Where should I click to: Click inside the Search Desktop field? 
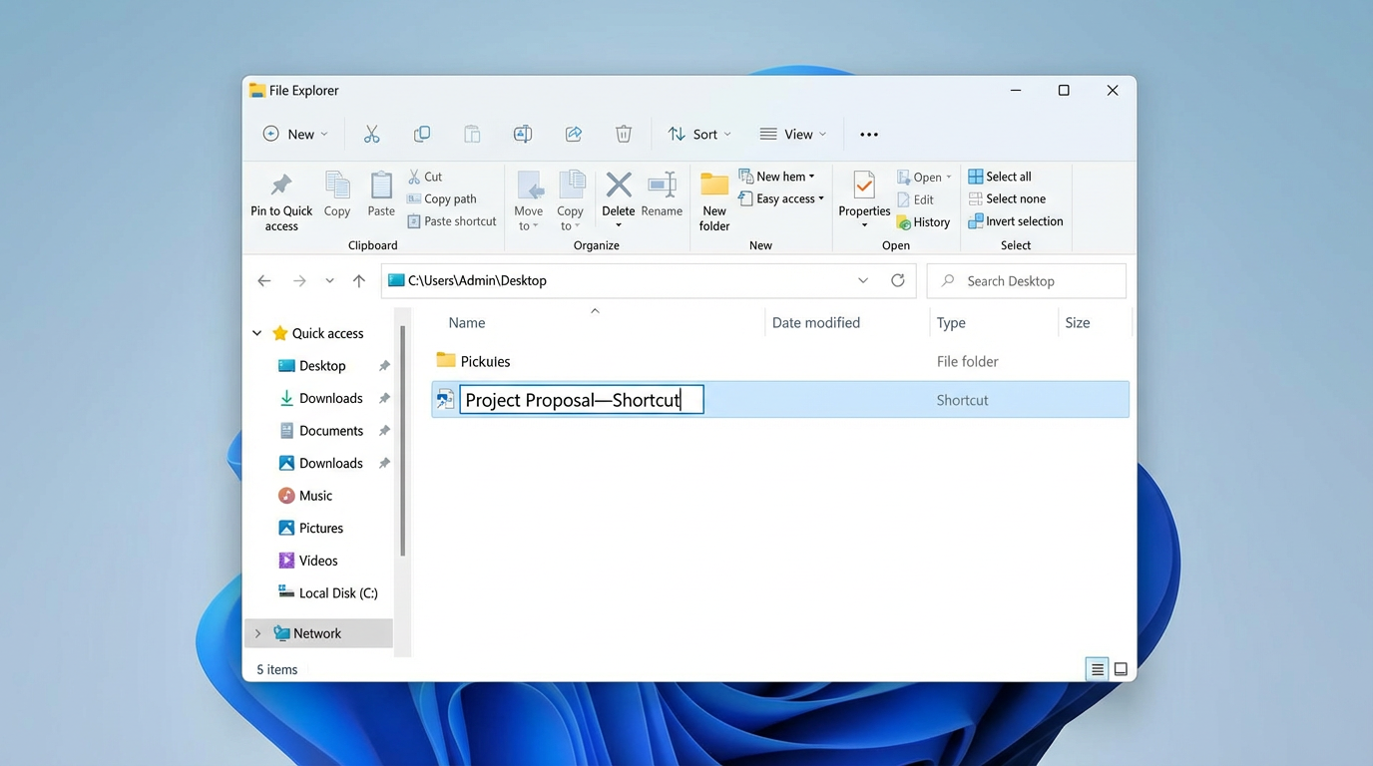click(x=1026, y=280)
